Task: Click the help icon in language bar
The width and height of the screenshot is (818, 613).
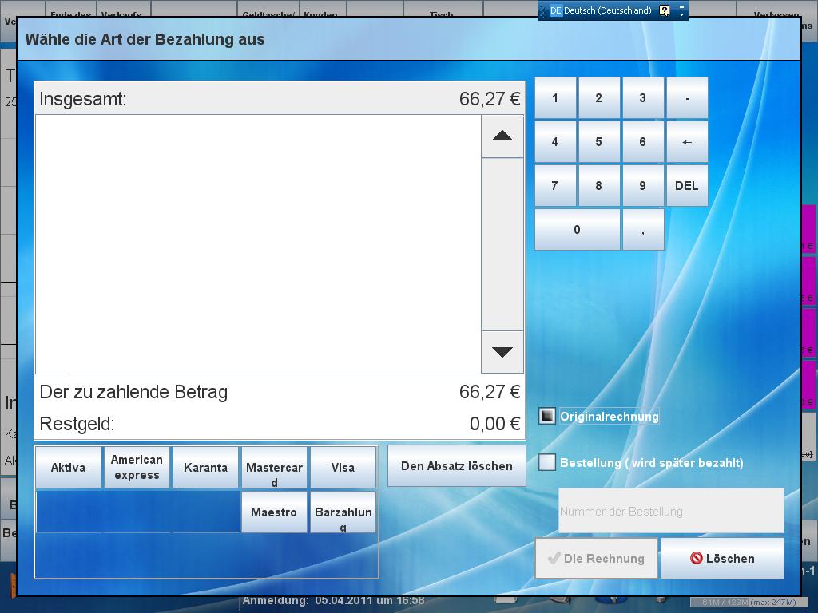Action: click(x=665, y=10)
